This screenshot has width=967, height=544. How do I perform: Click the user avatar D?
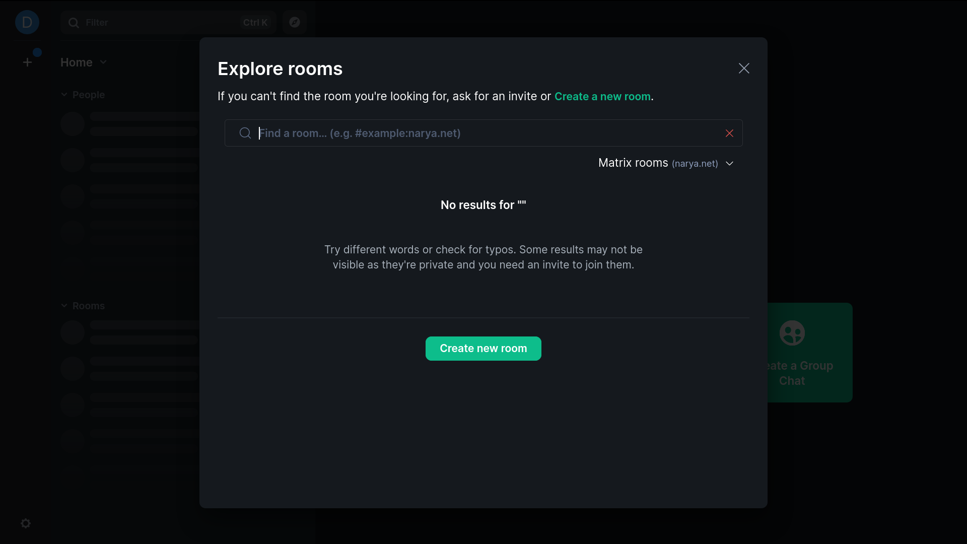click(x=27, y=22)
